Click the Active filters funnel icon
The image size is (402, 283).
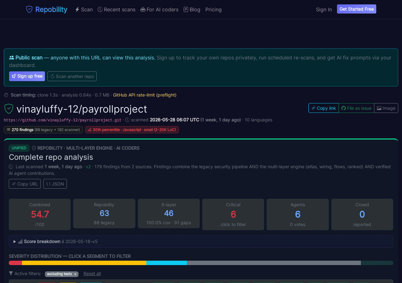pyautogui.click(x=11, y=274)
